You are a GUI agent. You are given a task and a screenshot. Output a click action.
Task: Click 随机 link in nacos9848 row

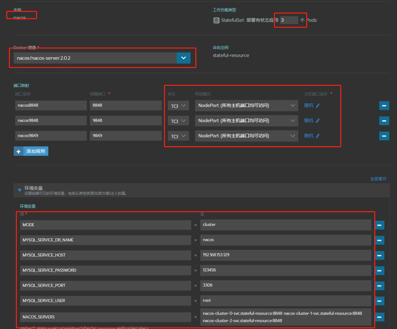click(x=309, y=121)
